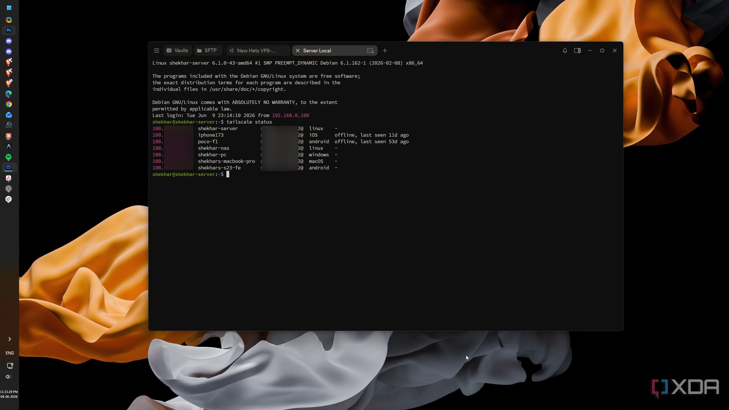Click the terminal cursor at the prompt
The height and width of the screenshot is (410, 729).
pos(228,175)
